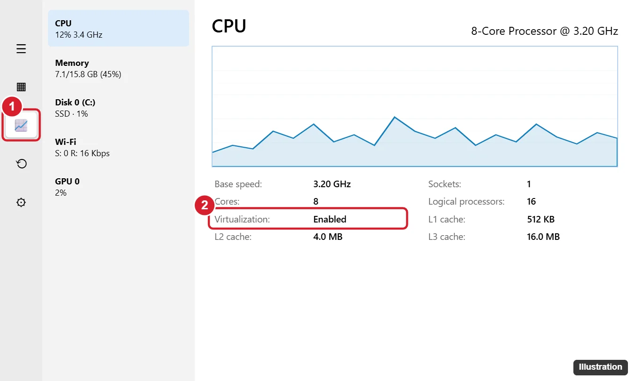Click the Logical processors label

point(467,201)
